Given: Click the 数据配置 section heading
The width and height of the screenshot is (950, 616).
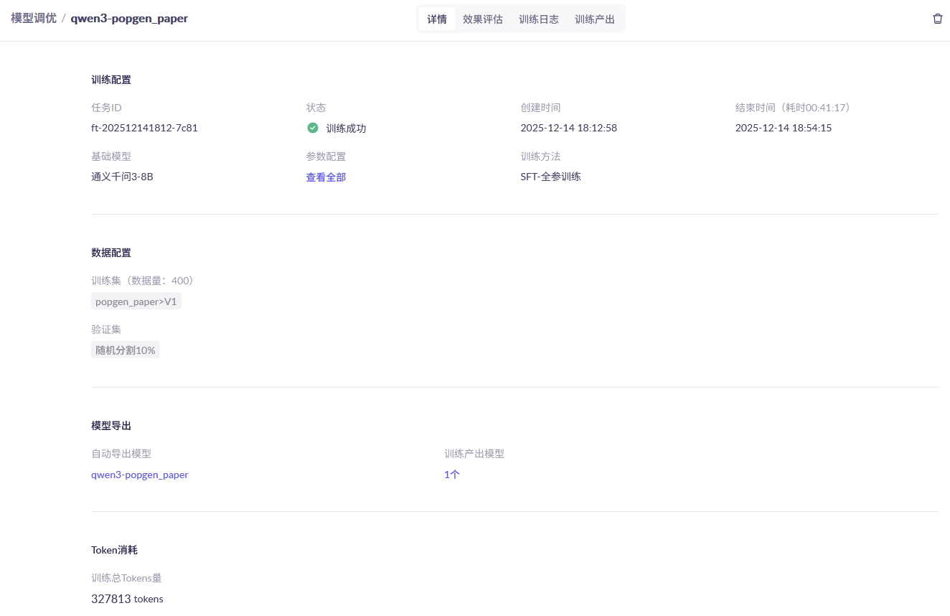Looking at the screenshot, I should pyautogui.click(x=111, y=253).
